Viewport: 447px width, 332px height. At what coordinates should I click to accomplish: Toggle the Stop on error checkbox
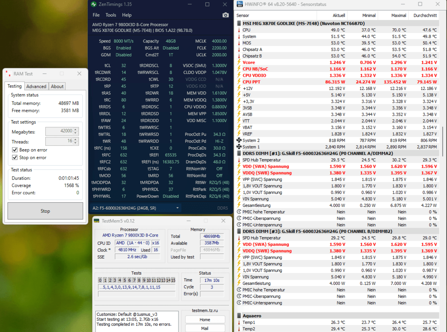click(15, 157)
